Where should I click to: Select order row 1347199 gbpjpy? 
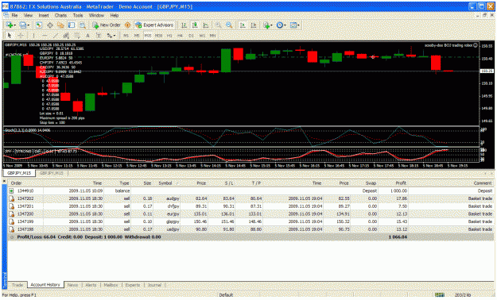(x=250, y=221)
